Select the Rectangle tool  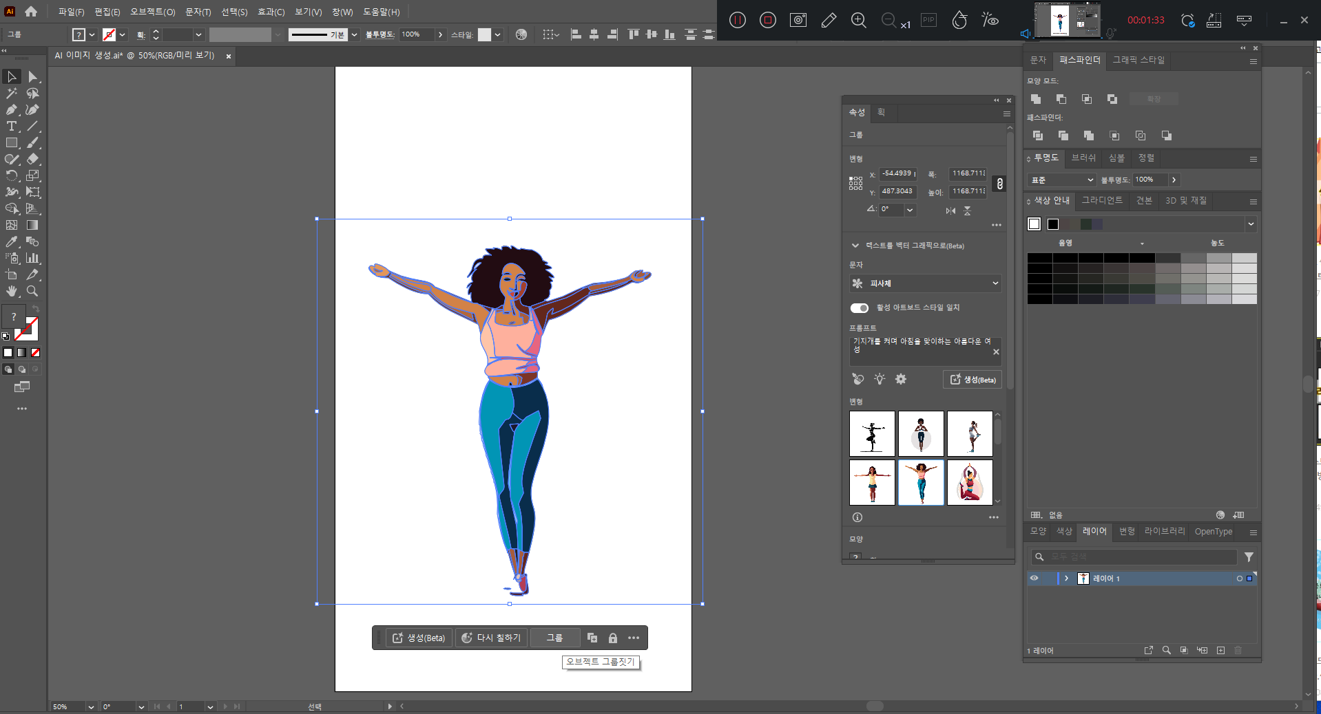coord(12,143)
